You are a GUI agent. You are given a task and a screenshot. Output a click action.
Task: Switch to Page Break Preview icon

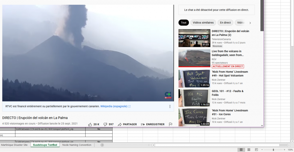point(256,150)
